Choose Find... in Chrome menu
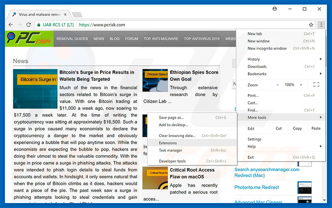 pos(281,110)
